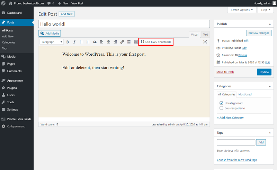Open the Paragraph format dropdown

click(51, 42)
